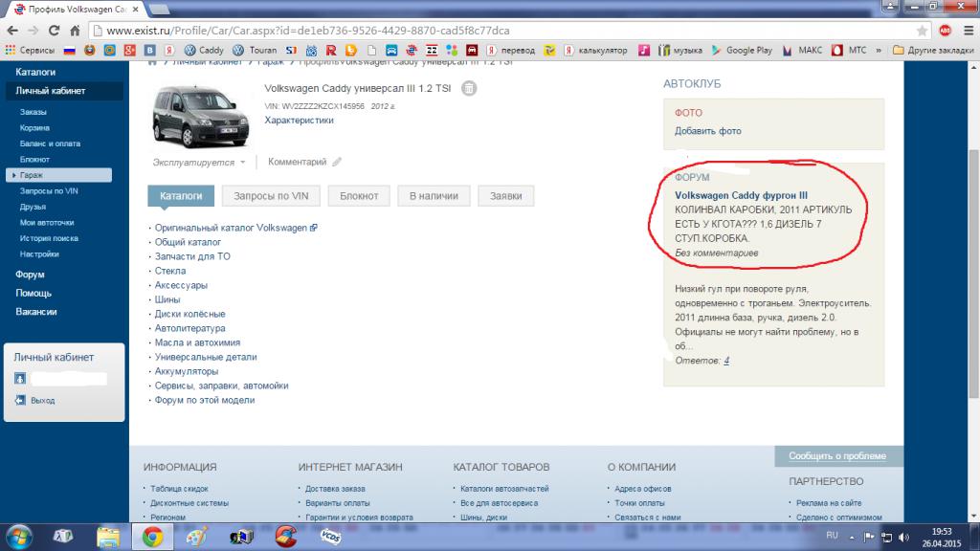The width and height of the screenshot is (980, 551).
Task: Open the МТС bookmark
Action: pyautogui.click(x=849, y=50)
